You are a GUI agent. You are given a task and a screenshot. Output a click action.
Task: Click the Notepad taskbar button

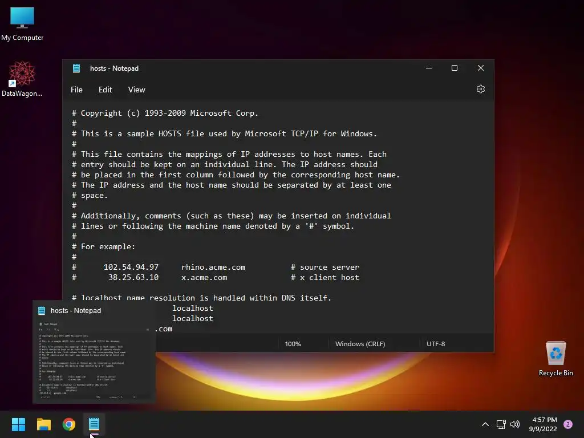point(94,424)
